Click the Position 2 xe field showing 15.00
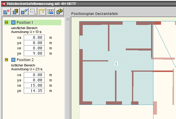This screenshot has width=176, height=119. [x=35, y=86]
